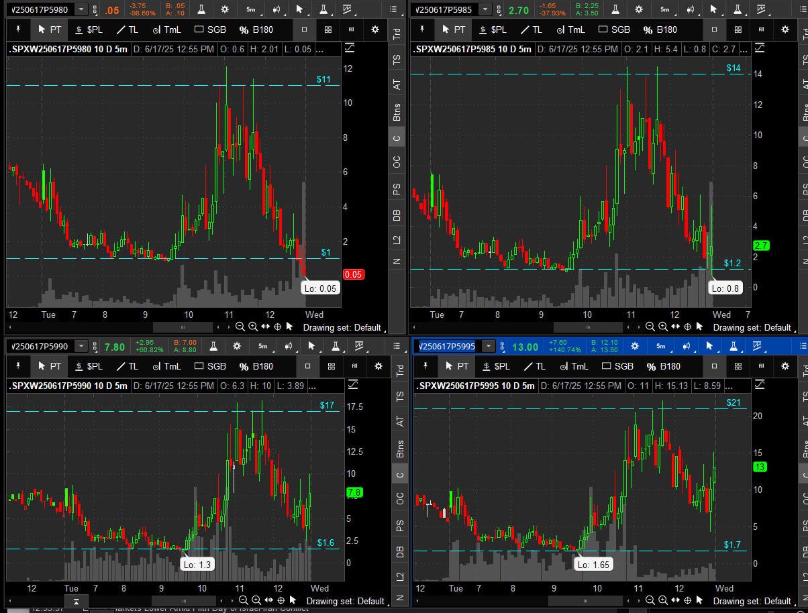Screen dimensions: 808x613
Task: Select the TL trendline drawing tool on the P5980 chart
Action: point(127,30)
